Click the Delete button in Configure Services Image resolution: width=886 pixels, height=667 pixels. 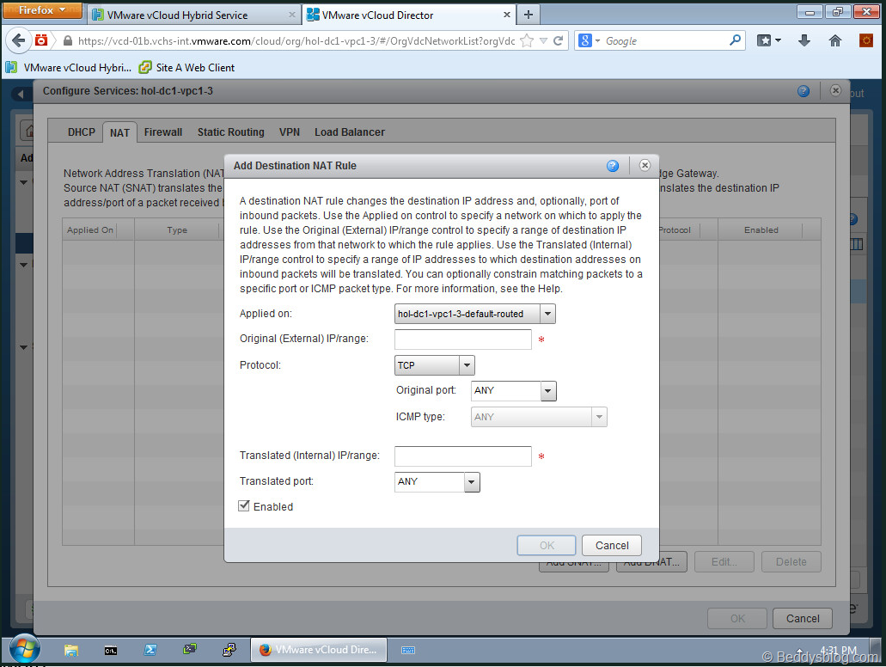pos(791,562)
